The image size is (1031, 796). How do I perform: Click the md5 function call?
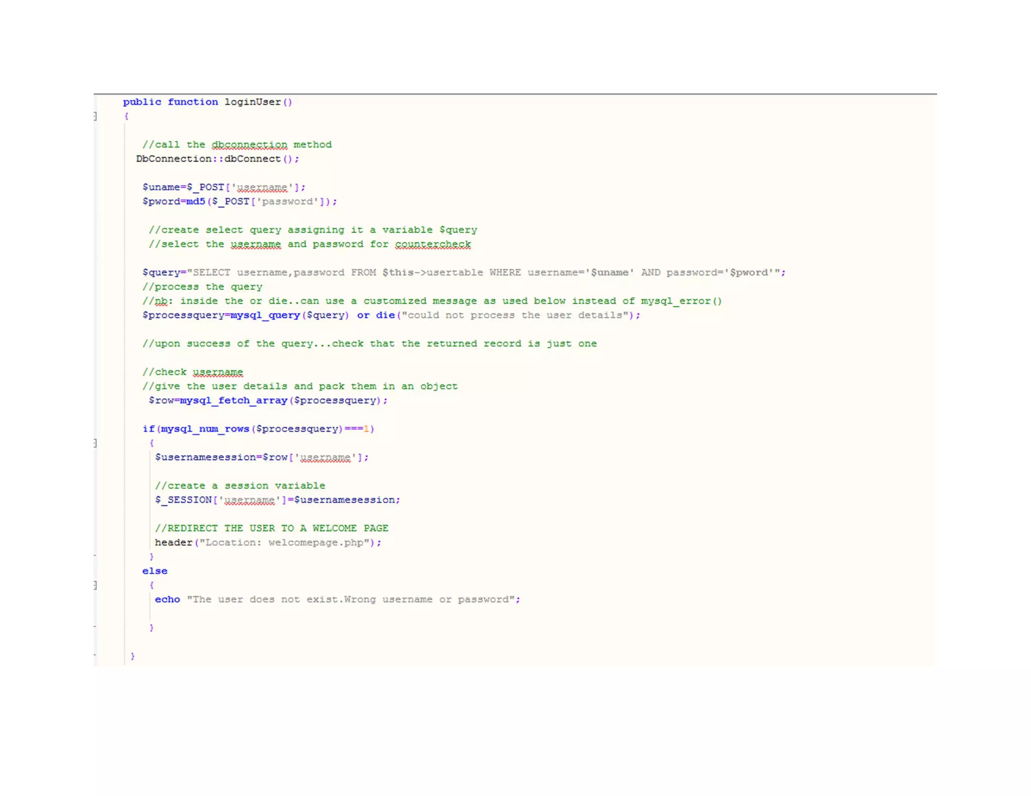(x=196, y=201)
